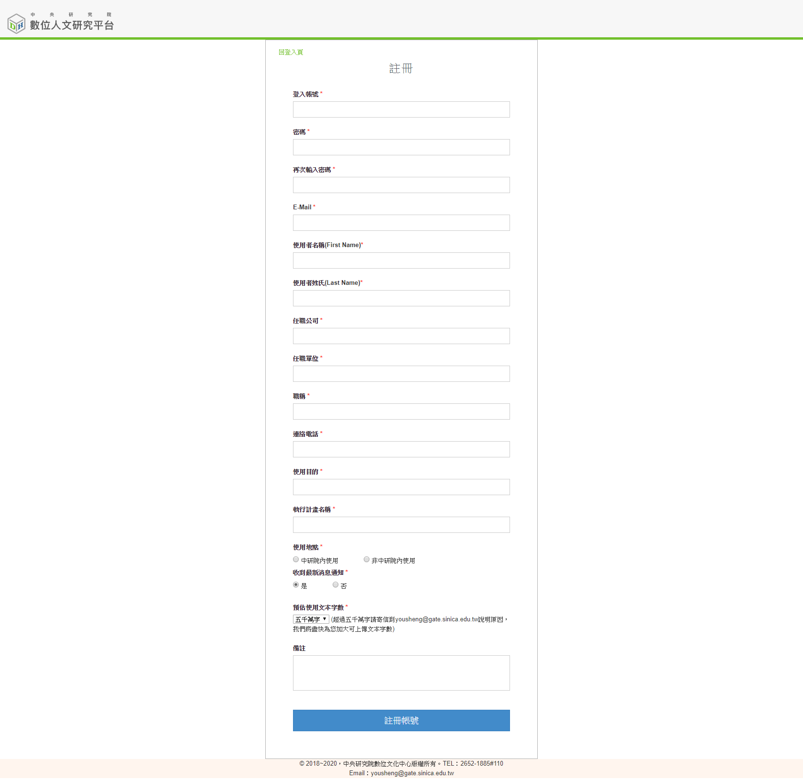Select the 中研院內使用 radio button

[296, 560]
